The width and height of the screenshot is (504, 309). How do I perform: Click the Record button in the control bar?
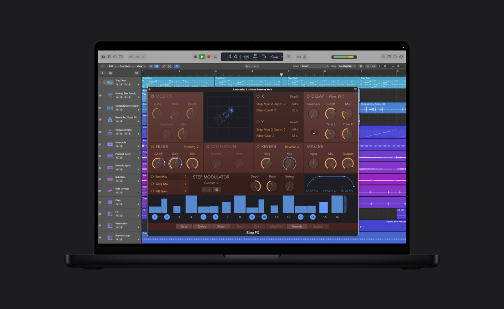208,56
